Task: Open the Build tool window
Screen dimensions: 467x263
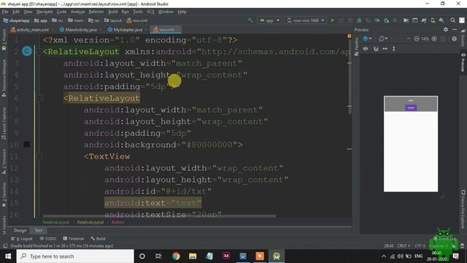Action: click(x=98, y=239)
